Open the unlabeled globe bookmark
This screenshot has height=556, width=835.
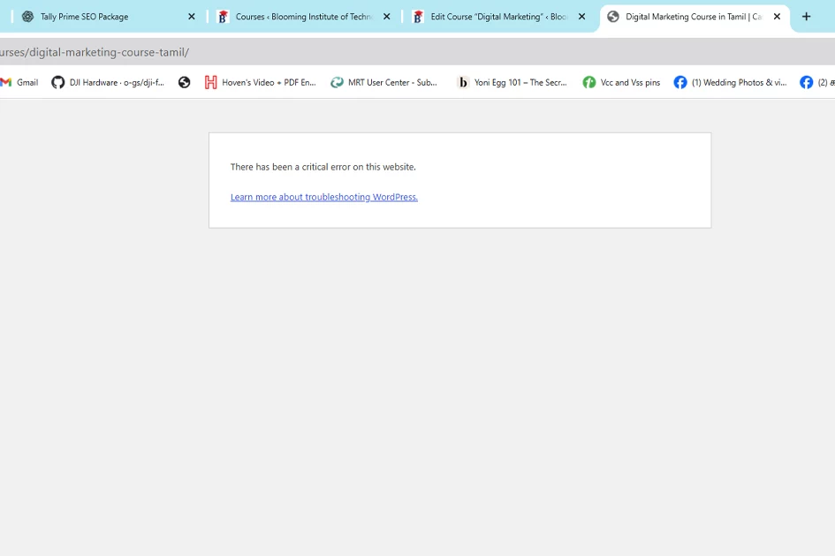click(x=185, y=82)
